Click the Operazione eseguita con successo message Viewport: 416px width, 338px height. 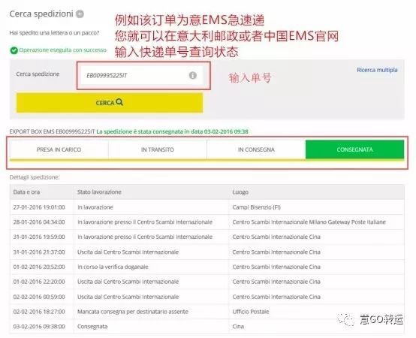[63, 50]
